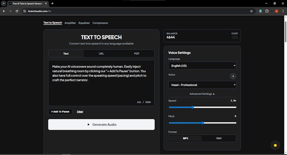Open a new browser tab
Viewport: 287px width, 155px height.
(52, 3)
